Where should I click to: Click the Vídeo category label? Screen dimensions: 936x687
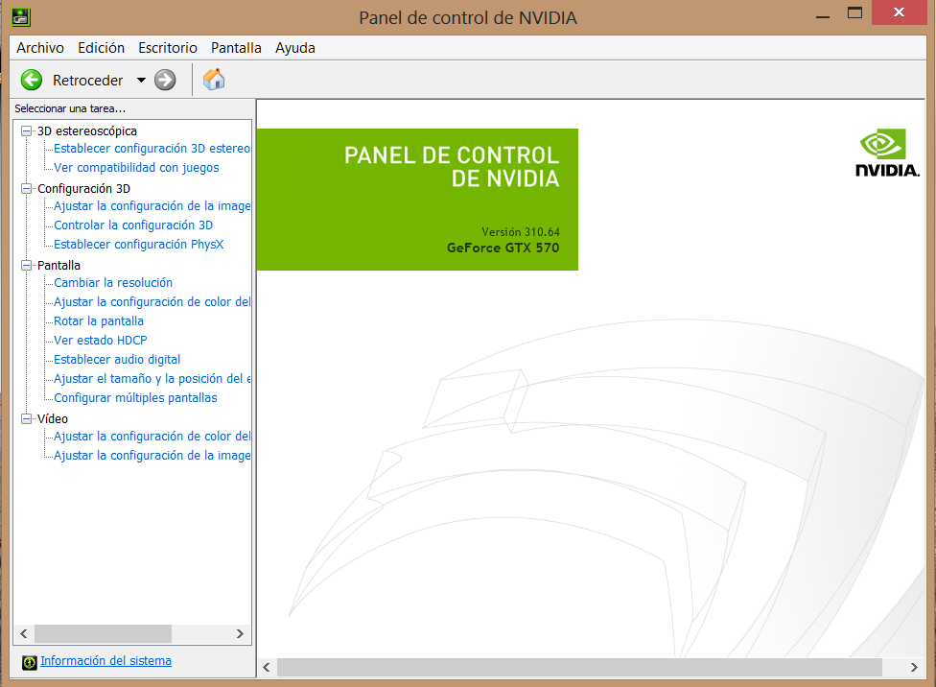[53, 418]
